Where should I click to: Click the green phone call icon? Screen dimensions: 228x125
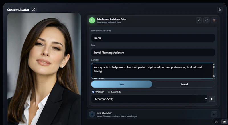pos(92,21)
